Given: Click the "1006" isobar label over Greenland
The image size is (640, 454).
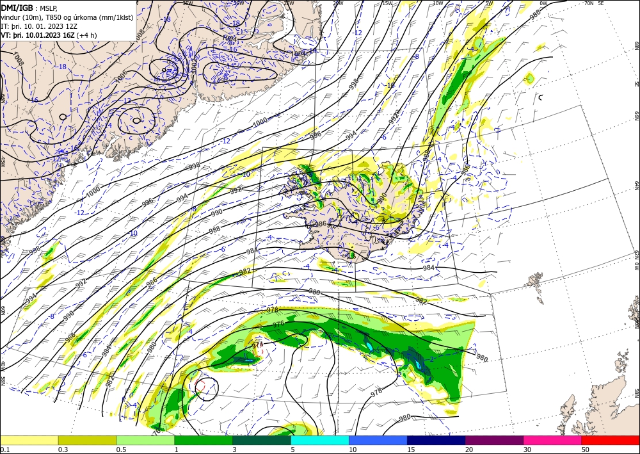Looking at the screenshot, I should [121, 77].
